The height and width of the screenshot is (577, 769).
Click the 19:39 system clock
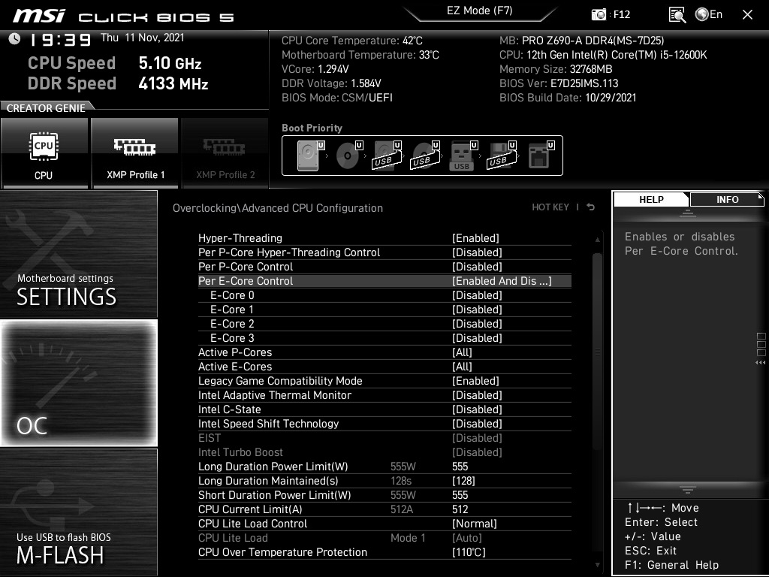[x=60, y=39]
